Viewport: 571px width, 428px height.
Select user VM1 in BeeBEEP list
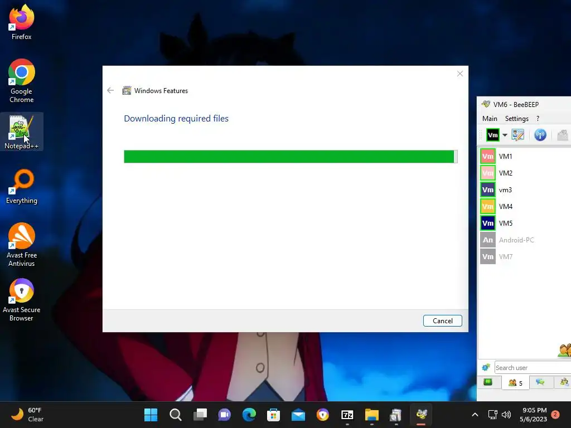[524, 157]
